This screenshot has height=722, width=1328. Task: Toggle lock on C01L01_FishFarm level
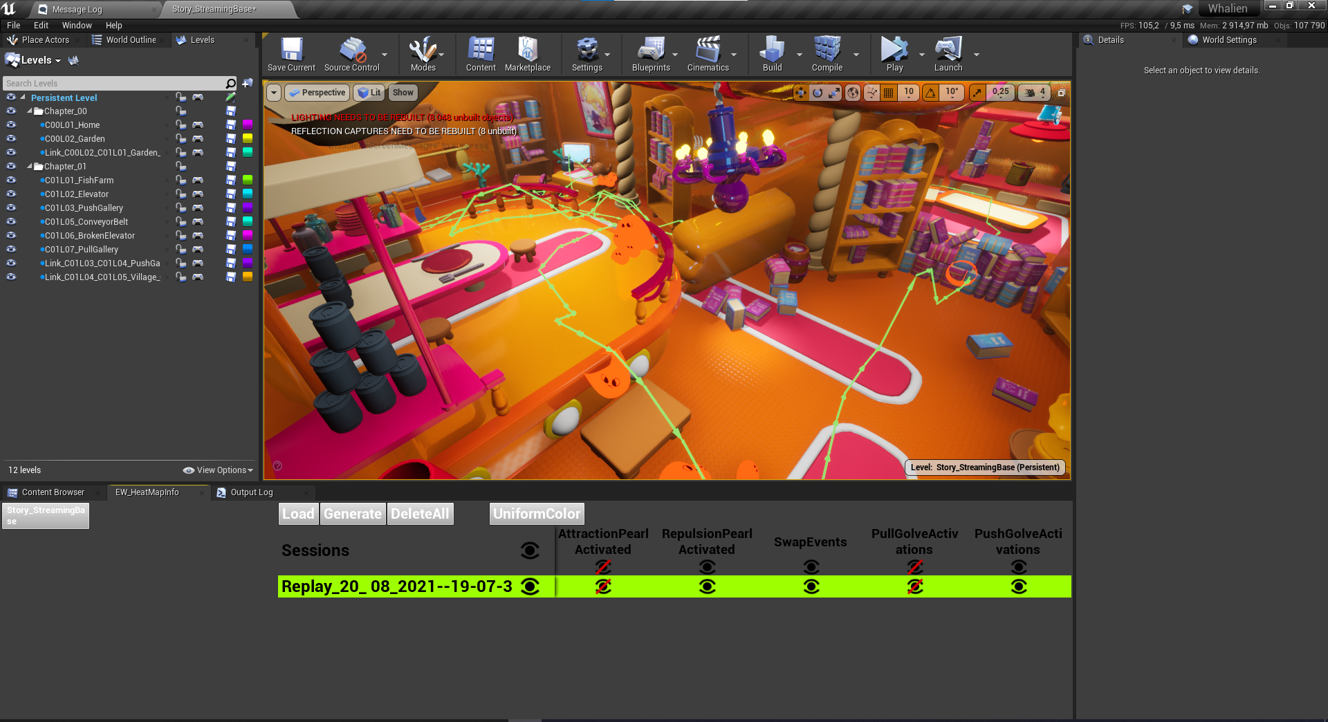181,180
